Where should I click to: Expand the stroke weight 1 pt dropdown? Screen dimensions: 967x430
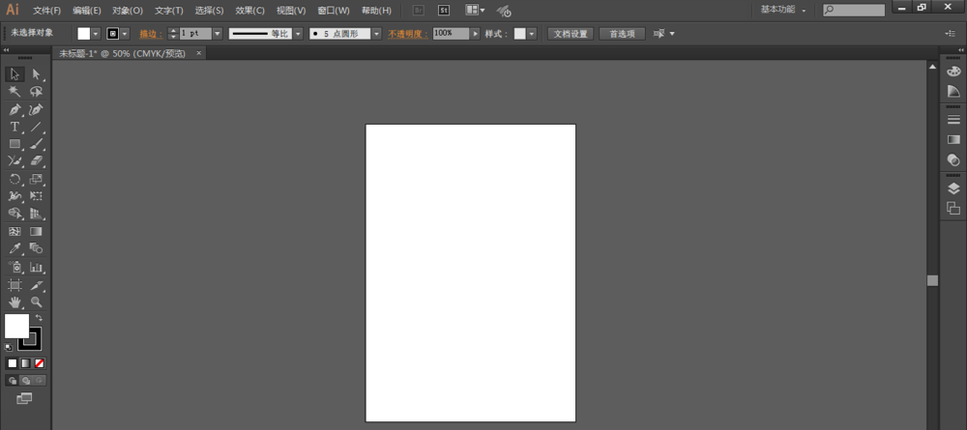tap(217, 33)
